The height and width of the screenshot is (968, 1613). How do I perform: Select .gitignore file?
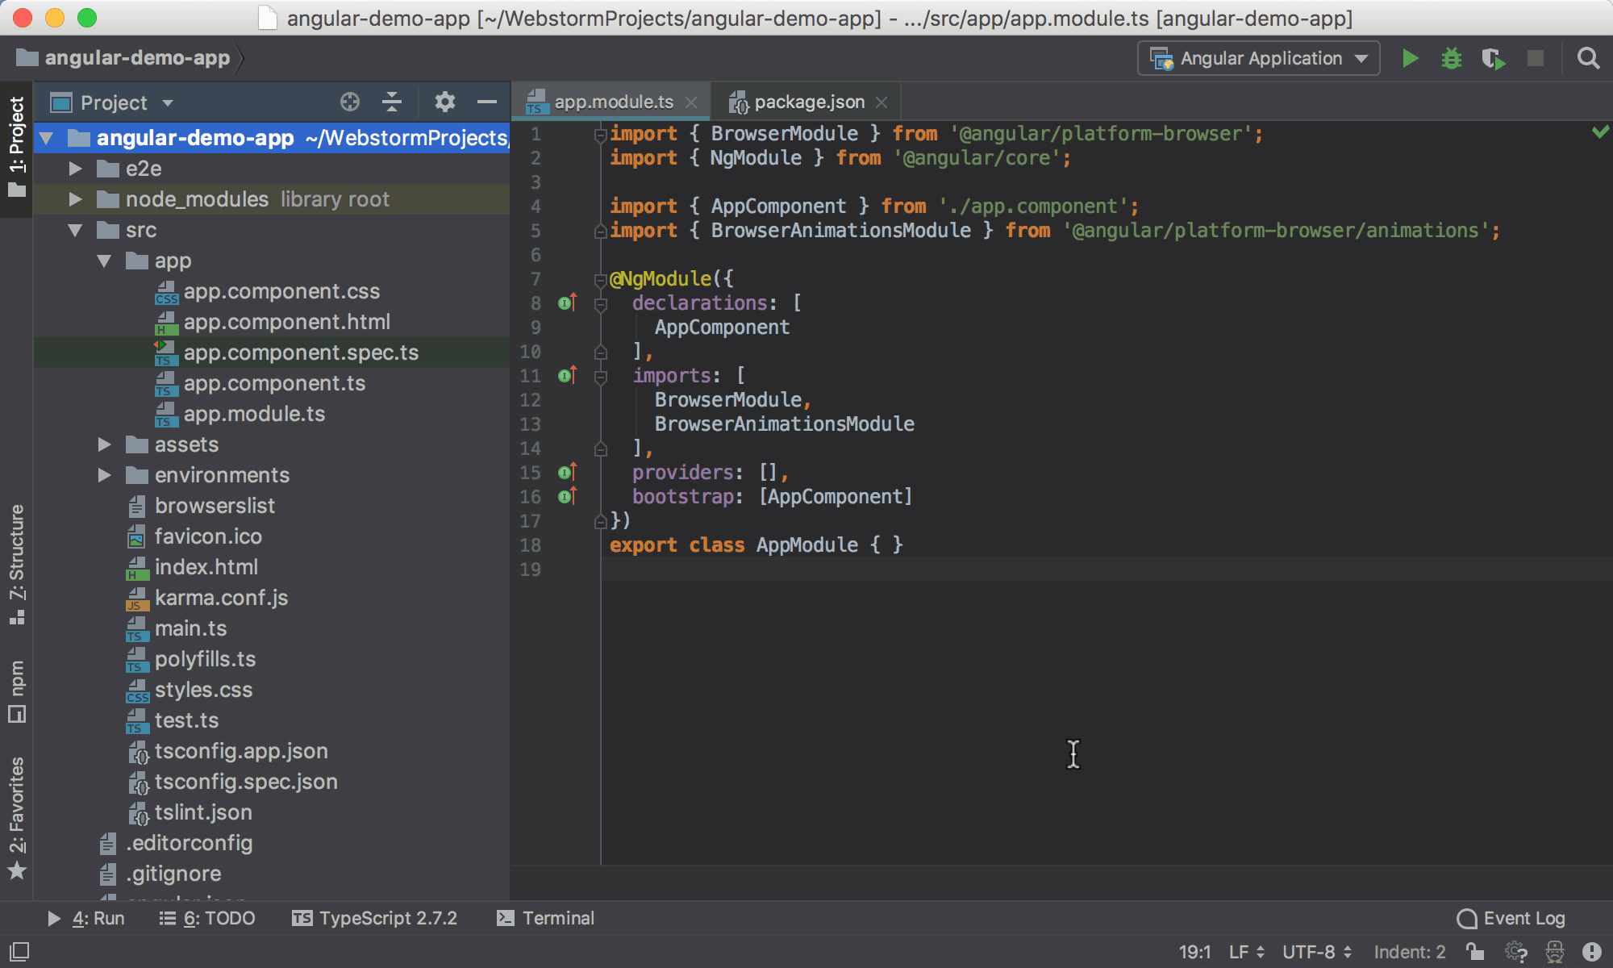pos(173,874)
